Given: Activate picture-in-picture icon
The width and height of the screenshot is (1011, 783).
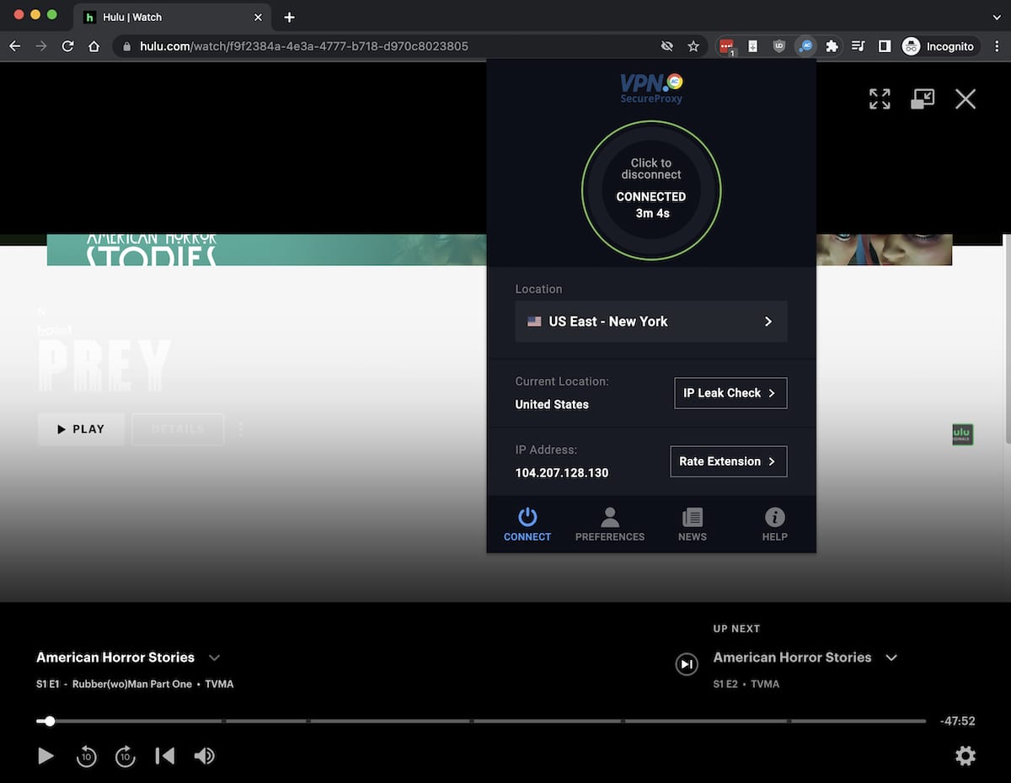Looking at the screenshot, I should pyautogui.click(x=922, y=99).
